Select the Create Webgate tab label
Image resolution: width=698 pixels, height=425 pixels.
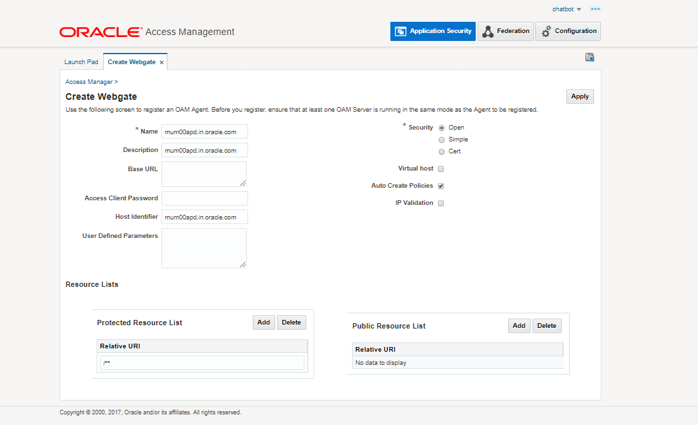click(132, 61)
